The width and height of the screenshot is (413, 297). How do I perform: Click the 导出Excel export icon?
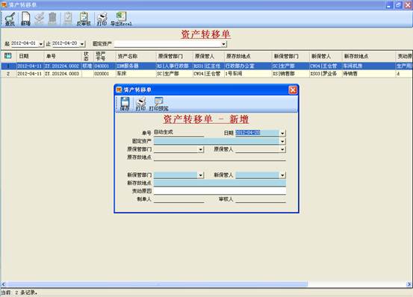coord(121,19)
